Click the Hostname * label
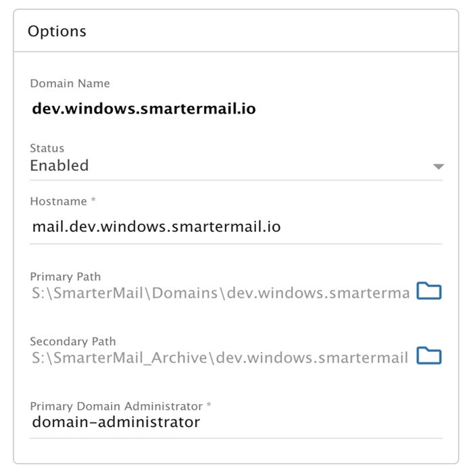Viewport: 473px width, 473px height. [x=63, y=201]
